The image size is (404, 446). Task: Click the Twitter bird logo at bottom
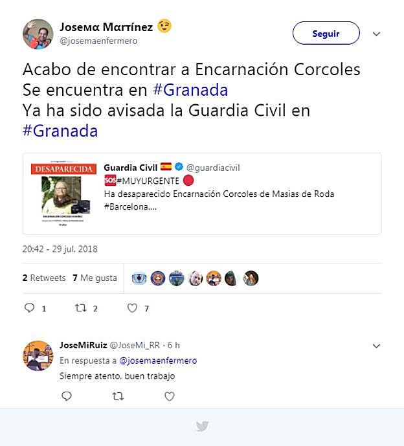coord(202,426)
